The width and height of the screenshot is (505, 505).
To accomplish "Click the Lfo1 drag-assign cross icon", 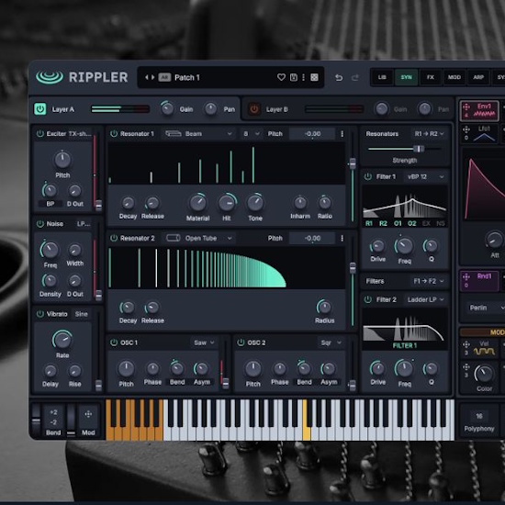I will pyautogui.click(x=466, y=129).
